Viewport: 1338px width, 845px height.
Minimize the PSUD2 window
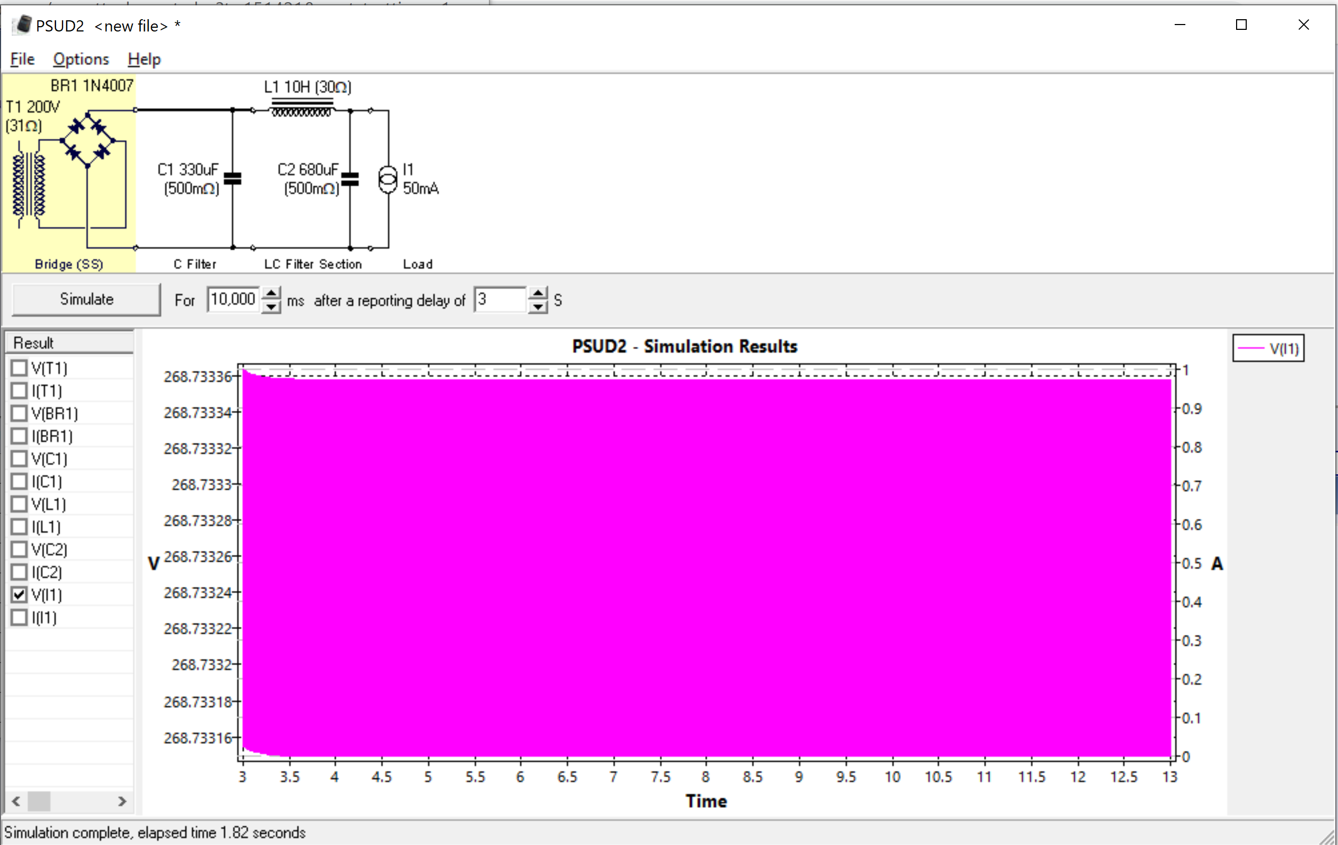(1180, 25)
